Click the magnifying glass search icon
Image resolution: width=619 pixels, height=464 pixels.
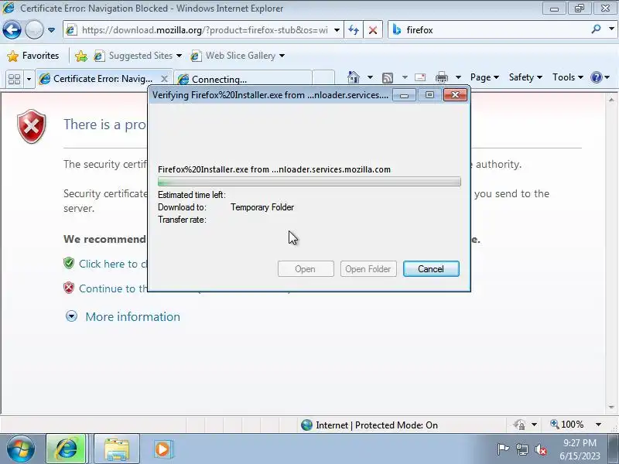596,29
